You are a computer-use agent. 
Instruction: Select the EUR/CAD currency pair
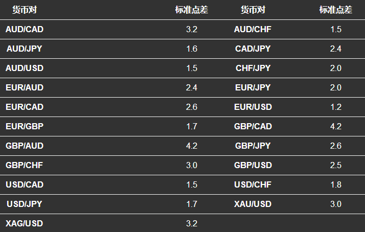click(25, 107)
